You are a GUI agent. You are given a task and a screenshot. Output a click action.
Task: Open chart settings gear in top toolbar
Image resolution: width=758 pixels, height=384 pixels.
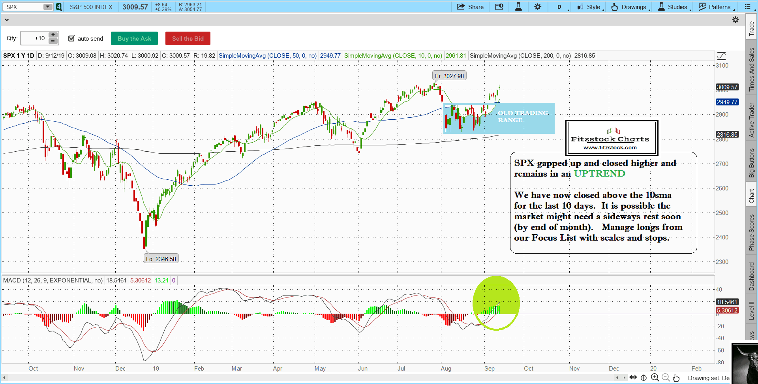(x=538, y=7)
